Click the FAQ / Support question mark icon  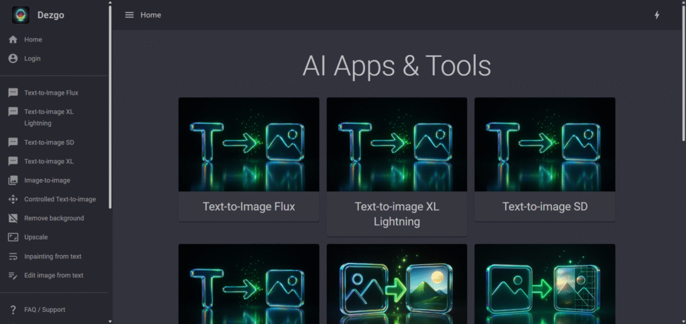(13, 309)
